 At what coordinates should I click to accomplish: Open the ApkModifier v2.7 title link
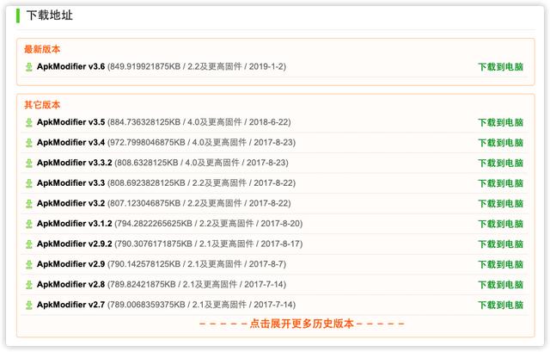(x=70, y=305)
